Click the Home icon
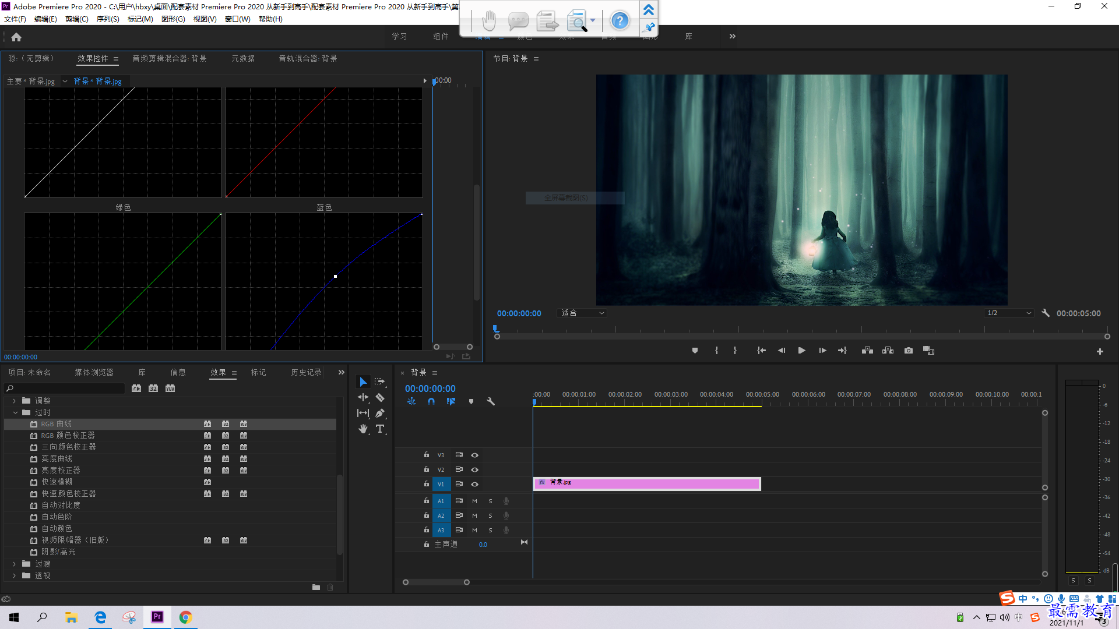This screenshot has height=629, width=1119. (16, 37)
